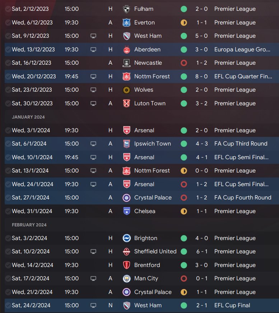Toggle the checkmark beside Sat, 2/12/2023 fixture
The image size is (279, 313).
(8, 9)
